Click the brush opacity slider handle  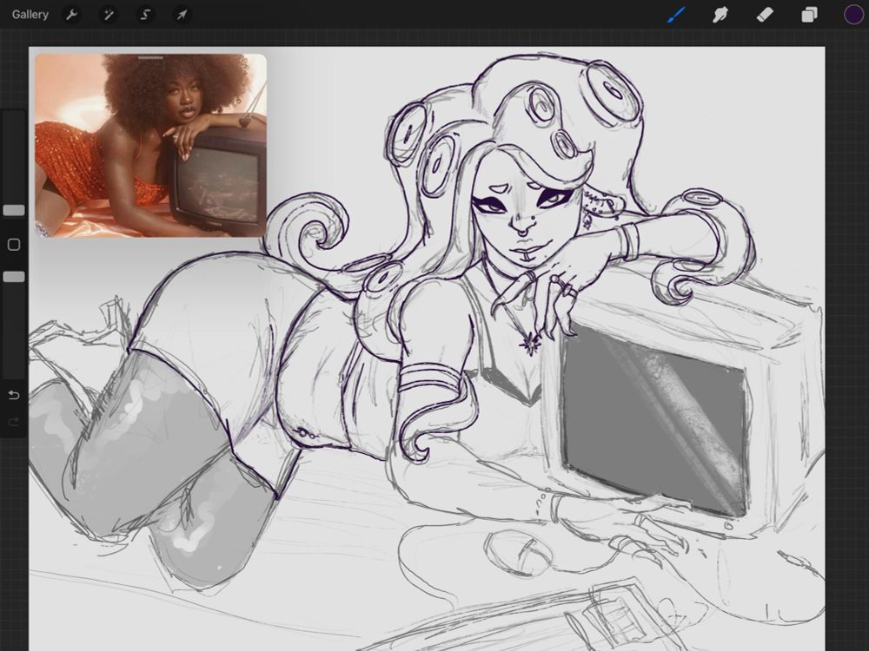coord(14,277)
